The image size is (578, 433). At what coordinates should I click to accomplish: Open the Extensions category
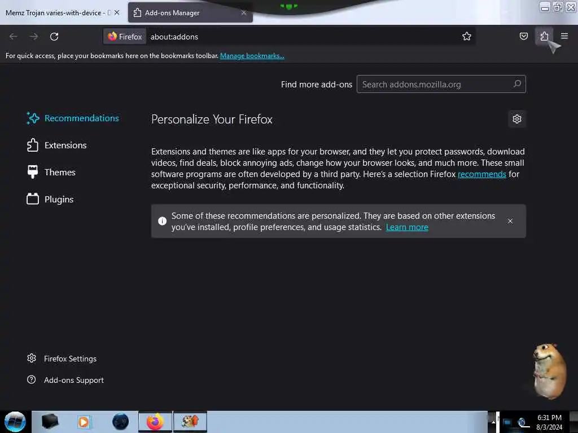click(56, 145)
